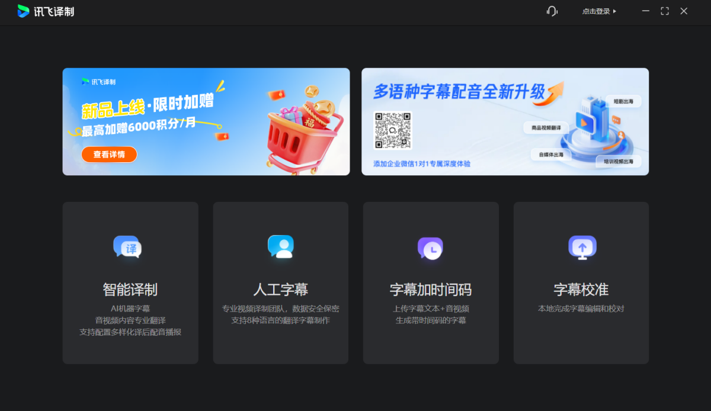The image size is (711, 411).
Task: Click the 短剧出海 tag on banner
Action: point(623,102)
